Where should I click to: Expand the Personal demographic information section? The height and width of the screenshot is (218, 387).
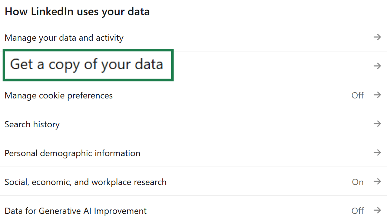tap(72, 152)
